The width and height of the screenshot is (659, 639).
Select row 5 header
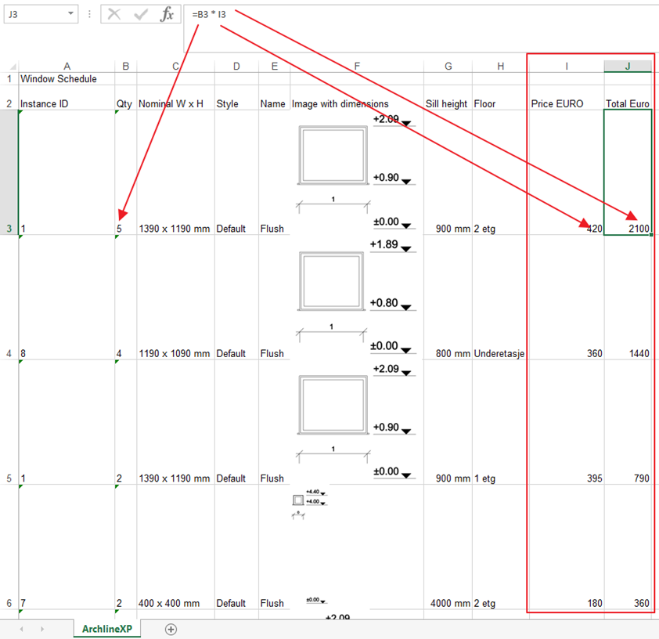pyautogui.click(x=9, y=478)
